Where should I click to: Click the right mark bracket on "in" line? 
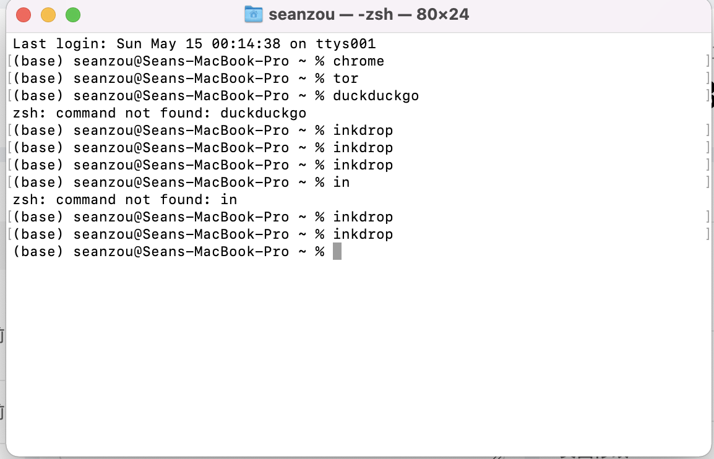tap(708, 182)
